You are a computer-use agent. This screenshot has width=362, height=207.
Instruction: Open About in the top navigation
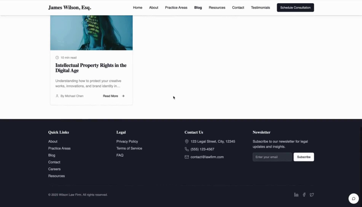point(153,8)
